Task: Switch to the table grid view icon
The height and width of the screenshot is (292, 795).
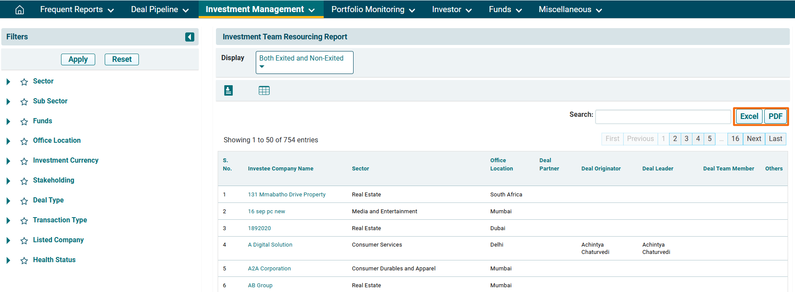Action: 264,90
